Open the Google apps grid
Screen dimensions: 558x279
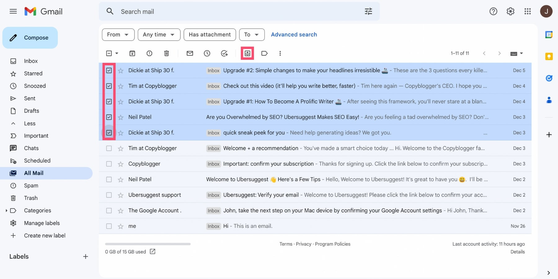(x=528, y=11)
